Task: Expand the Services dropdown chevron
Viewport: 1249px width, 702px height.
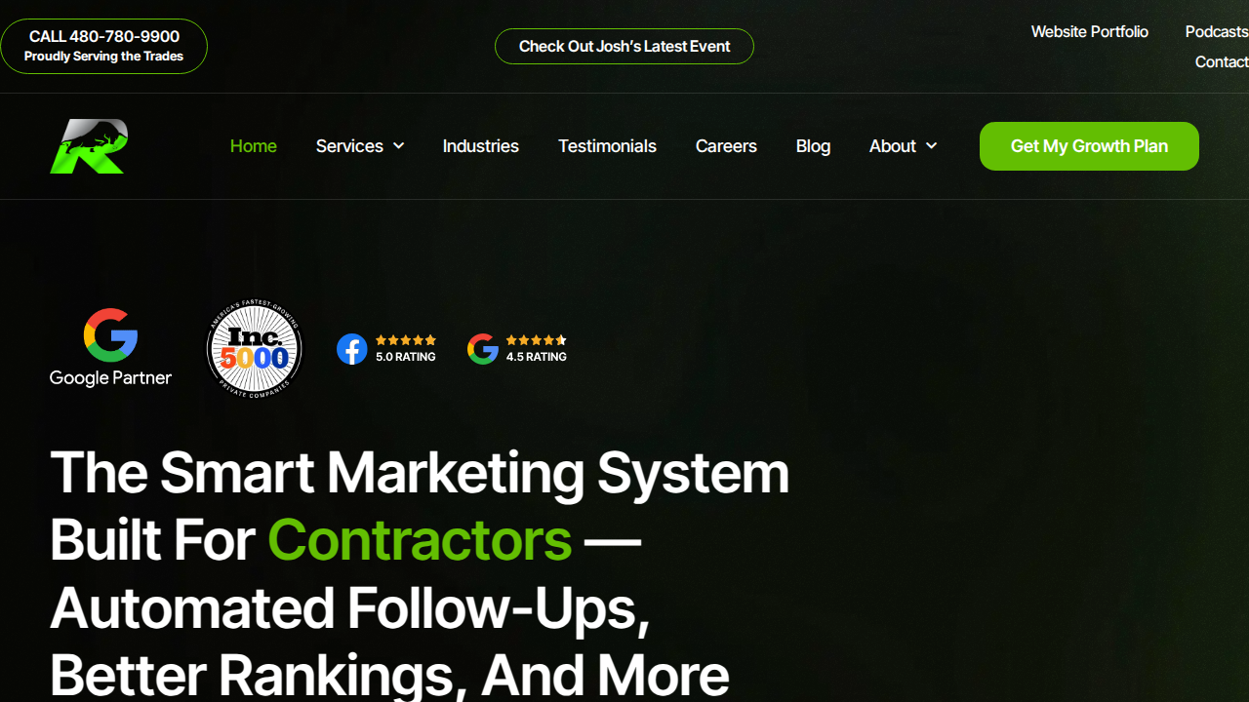Action: click(398, 146)
